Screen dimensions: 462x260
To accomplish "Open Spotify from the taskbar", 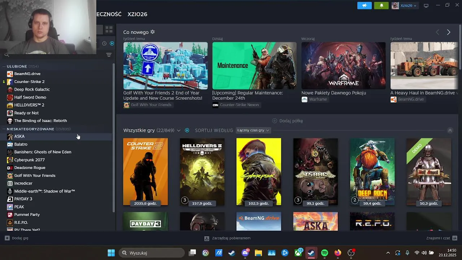I will point(324,253).
